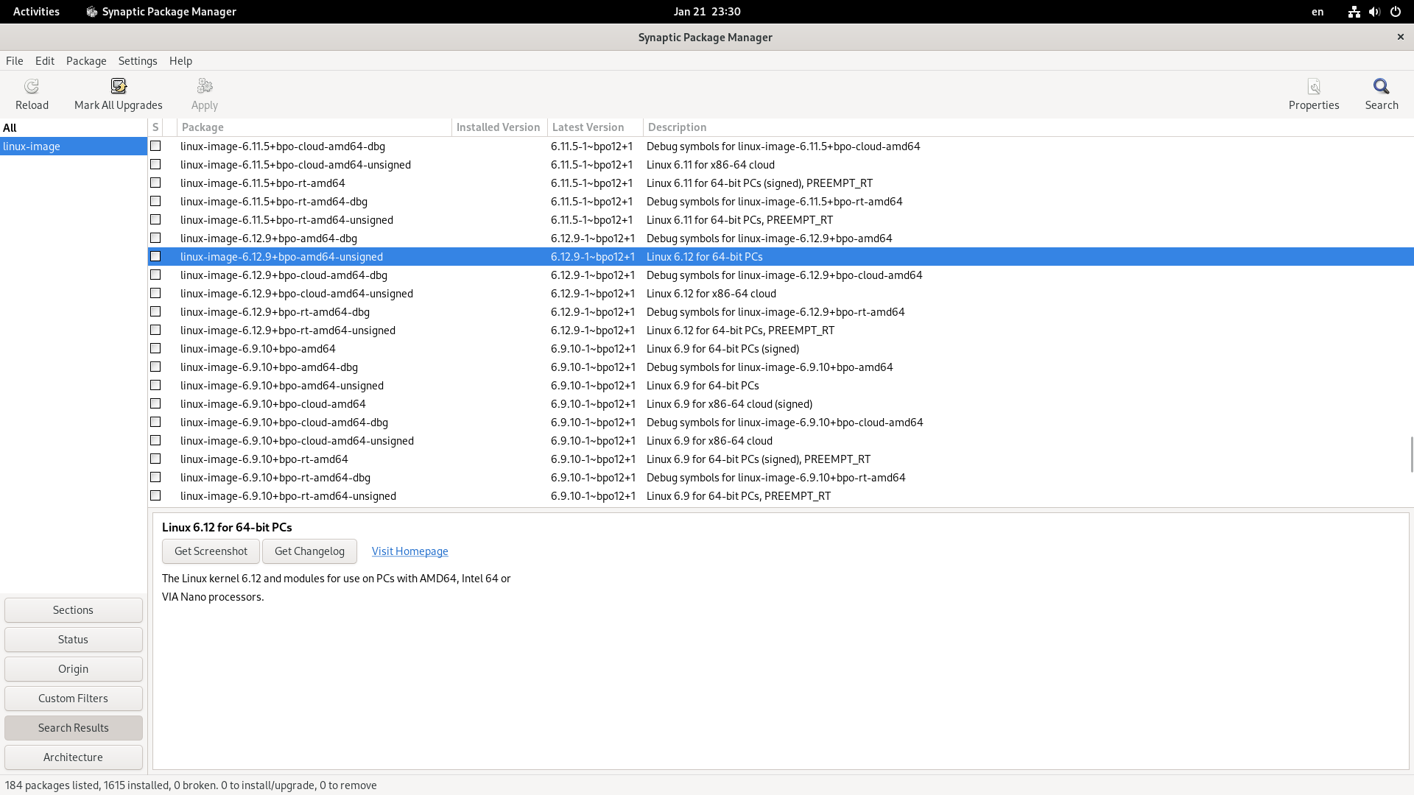This screenshot has width=1414, height=795.
Task: Switch to Custom Filters view
Action: coord(74,699)
